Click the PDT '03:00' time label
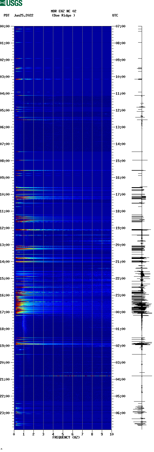This screenshot has height=452, width=154. pos(5,77)
